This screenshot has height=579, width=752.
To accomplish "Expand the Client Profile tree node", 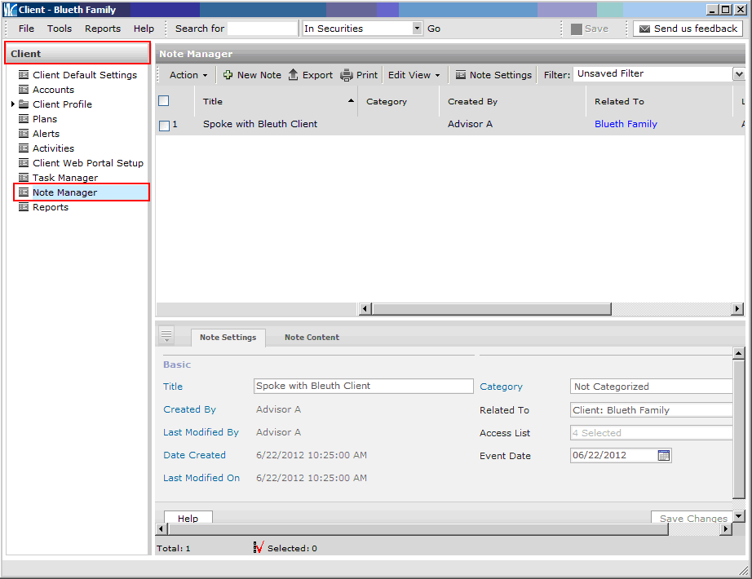I will click(12, 104).
